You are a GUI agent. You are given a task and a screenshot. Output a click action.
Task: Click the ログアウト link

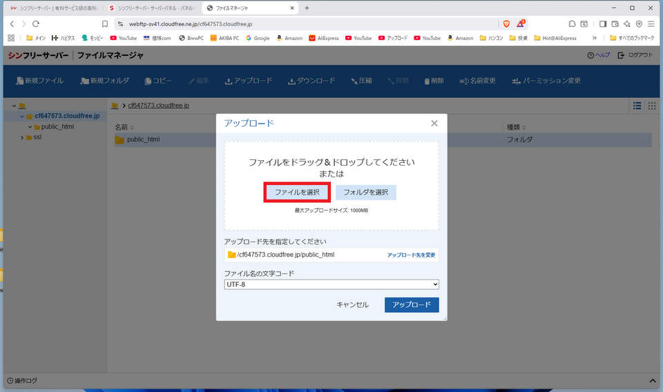pos(635,55)
